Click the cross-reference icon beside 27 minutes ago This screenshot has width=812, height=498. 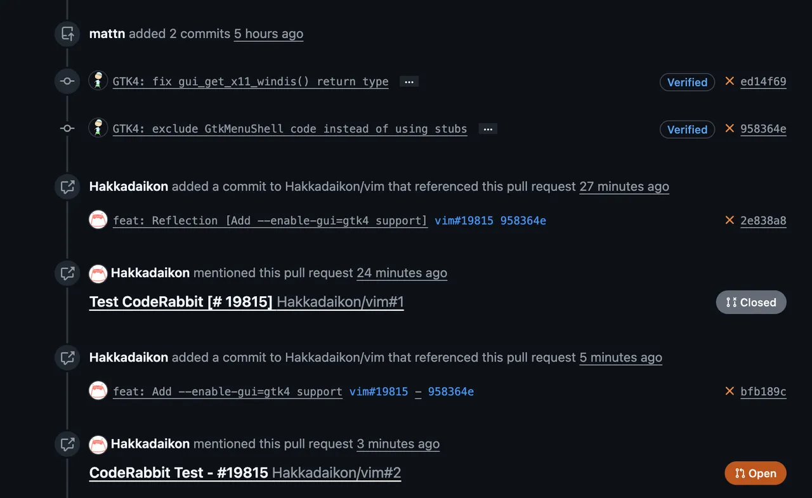pyautogui.click(x=67, y=187)
